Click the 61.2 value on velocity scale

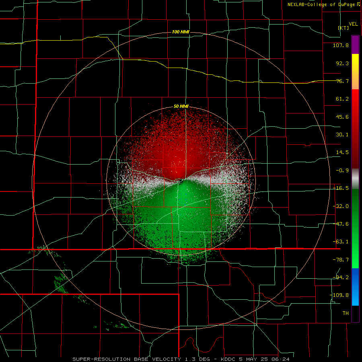coord(342,99)
